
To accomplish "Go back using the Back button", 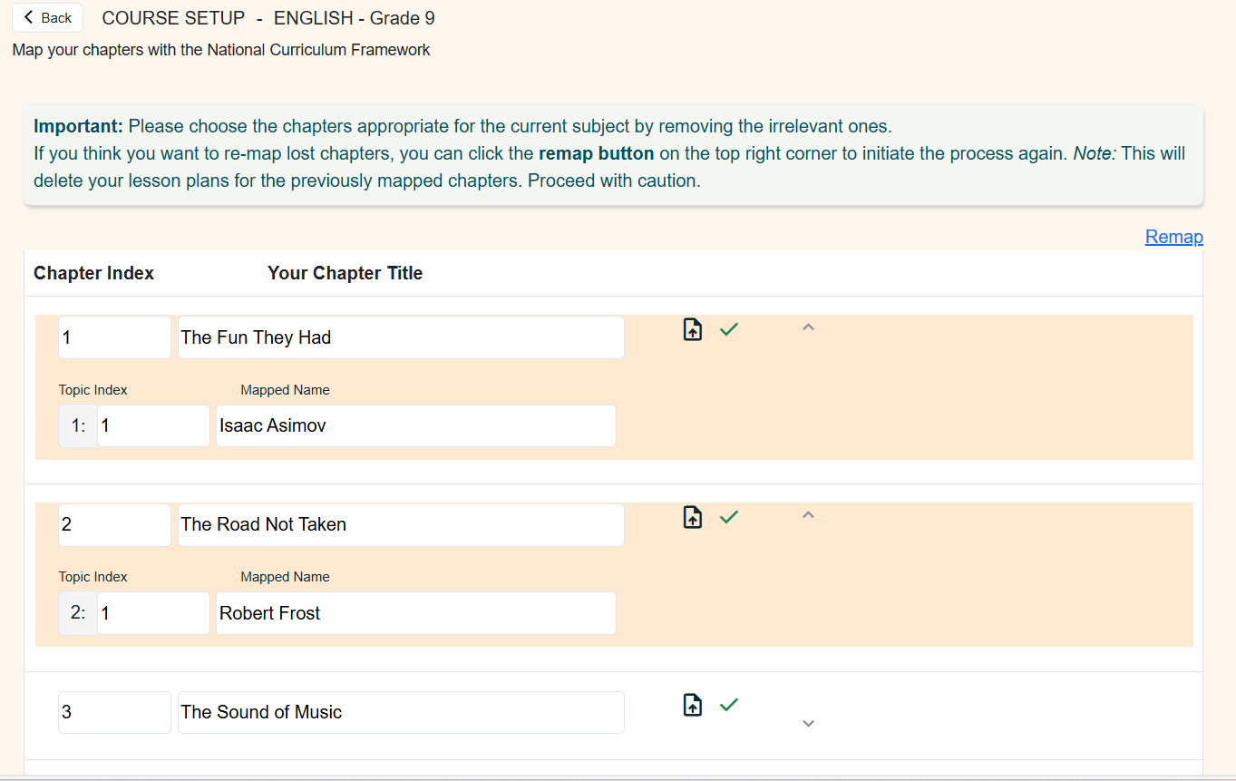I will [47, 18].
